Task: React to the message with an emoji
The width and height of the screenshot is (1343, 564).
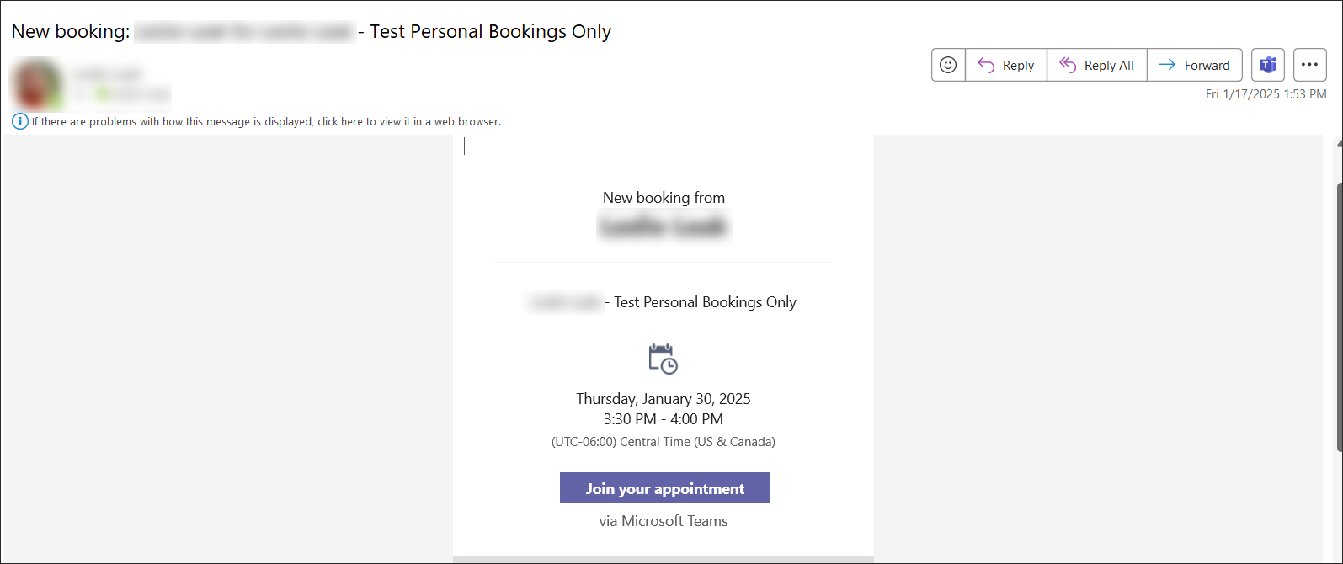Action: [947, 65]
